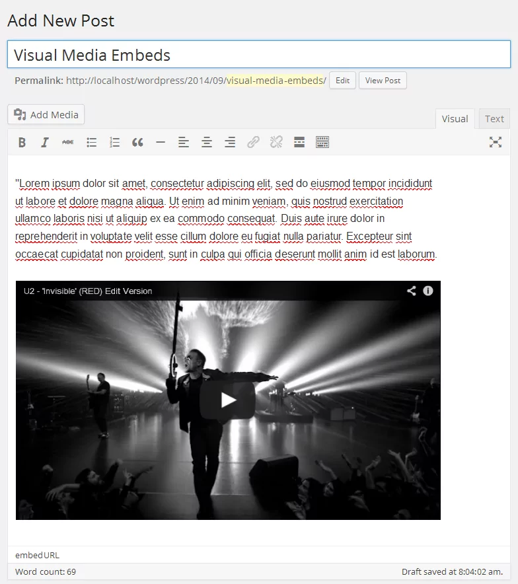The image size is (518, 584).
Task: Align text left
Action: click(x=184, y=142)
